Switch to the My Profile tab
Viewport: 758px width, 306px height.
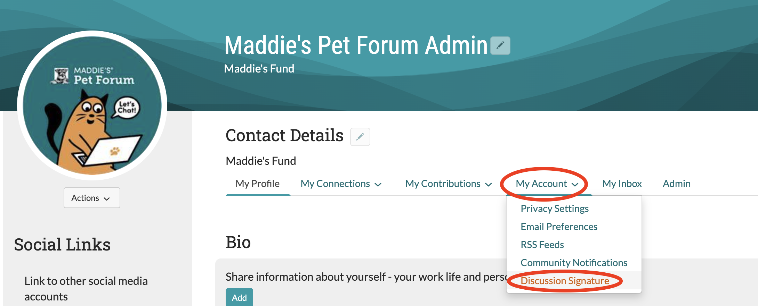[258, 184]
